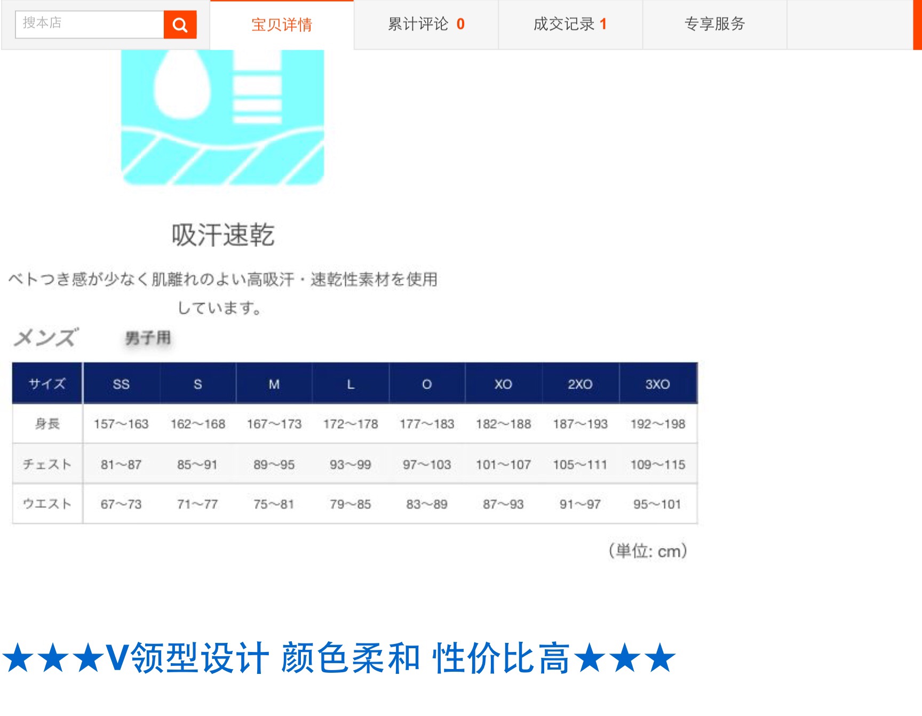Click the 単位: cm unit note

click(648, 551)
